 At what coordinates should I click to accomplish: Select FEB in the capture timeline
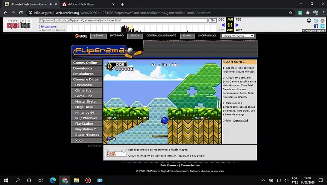pos(238,20)
